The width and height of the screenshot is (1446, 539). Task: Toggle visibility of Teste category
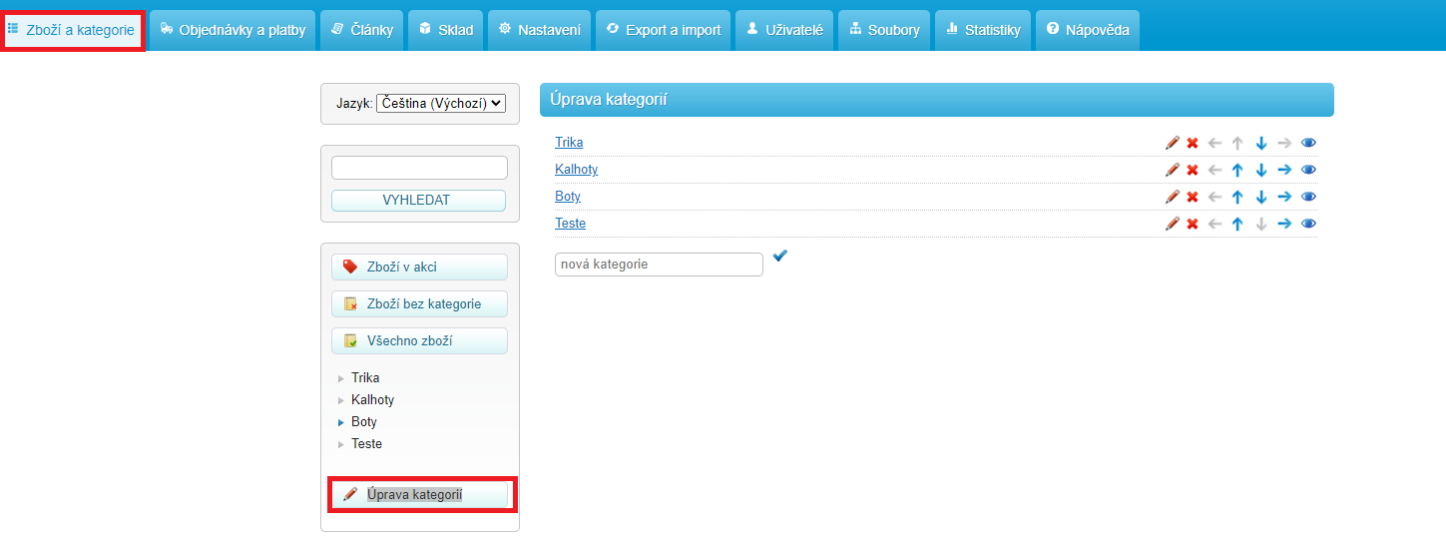pyautogui.click(x=1309, y=224)
